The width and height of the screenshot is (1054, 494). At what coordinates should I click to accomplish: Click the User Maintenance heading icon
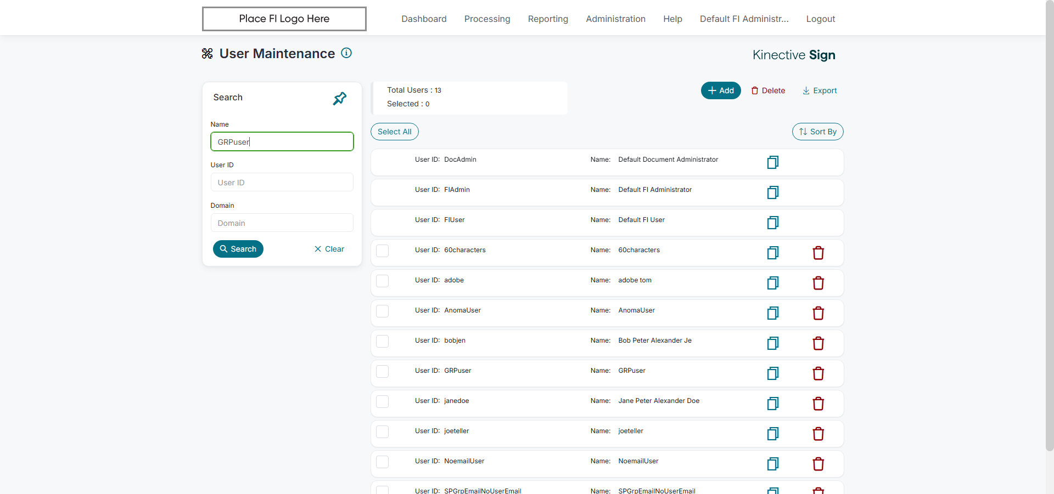208,53
